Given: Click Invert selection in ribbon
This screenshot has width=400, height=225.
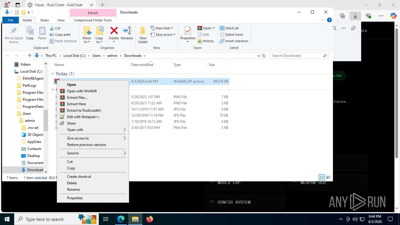Looking at the screenshot, I should pyautogui.click(x=234, y=41).
